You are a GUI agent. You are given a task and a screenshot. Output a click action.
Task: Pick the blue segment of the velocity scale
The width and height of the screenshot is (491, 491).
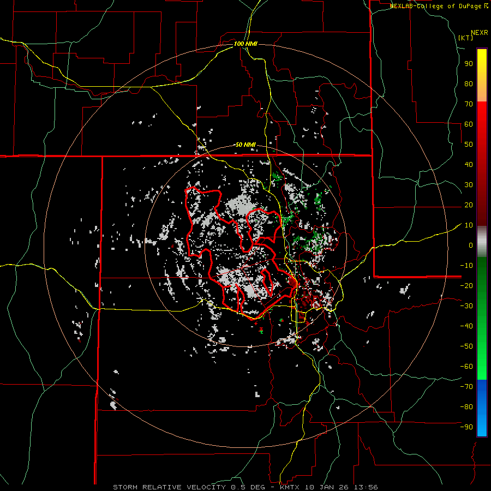tap(482, 408)
